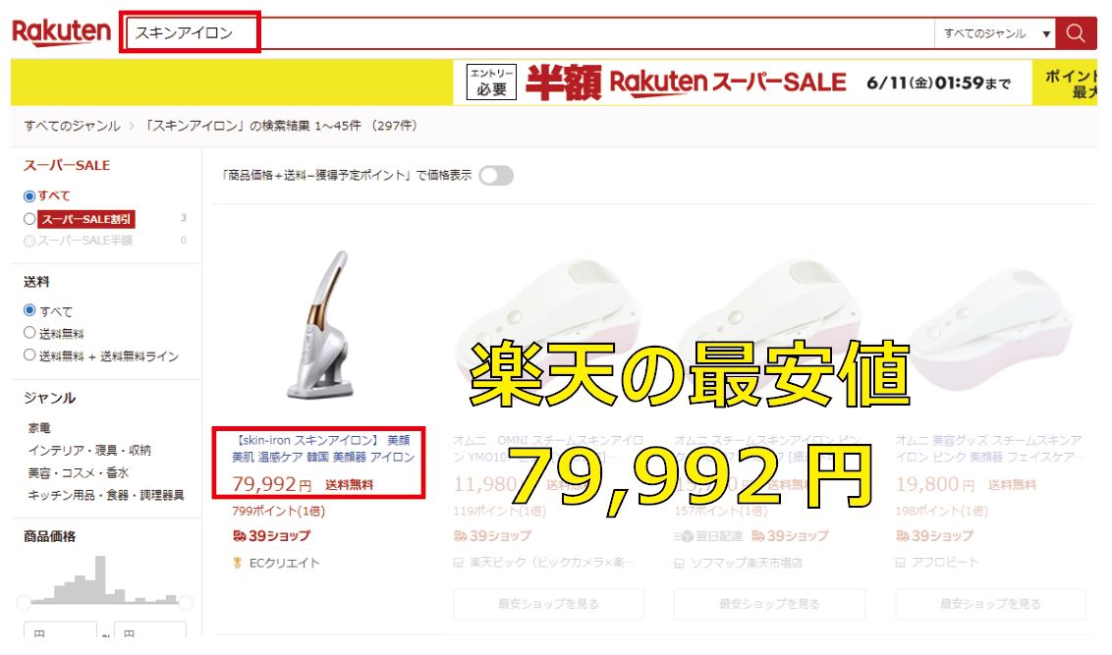Click the キッチン用品・食器・調理器具 genre link

tap(106, 496)
